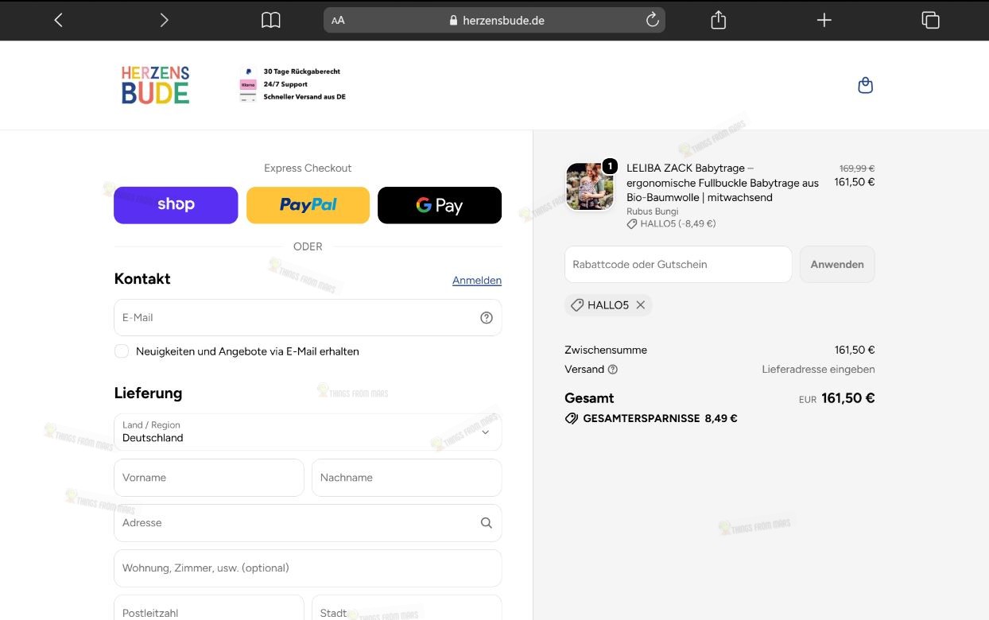Follow the Anmelden link
Viewport: 989px width, 620px height.
coord(477,281)
